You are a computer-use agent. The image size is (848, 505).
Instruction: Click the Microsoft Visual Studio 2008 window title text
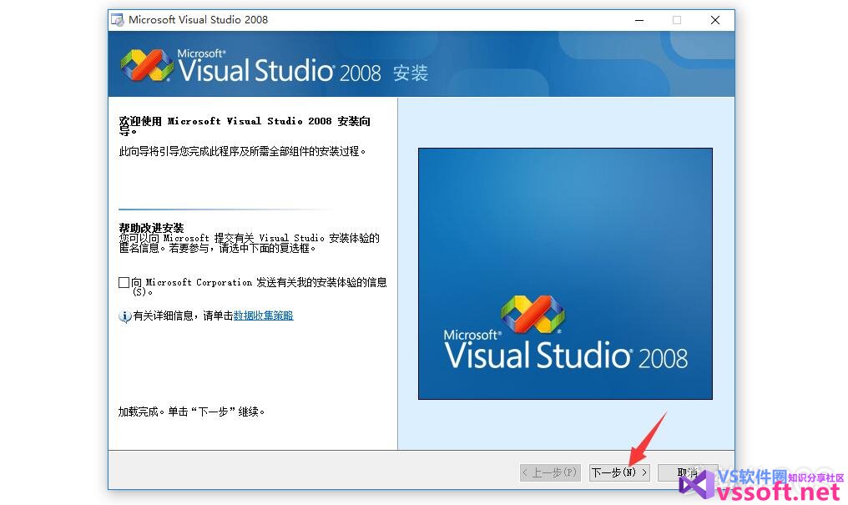click(198, 20)
